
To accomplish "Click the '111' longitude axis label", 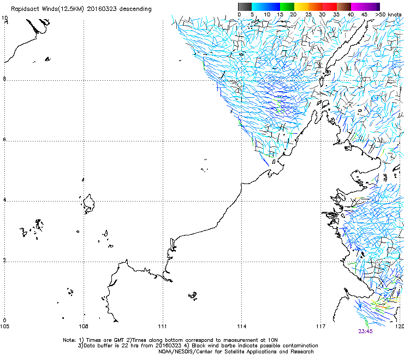I will (162, 327).
